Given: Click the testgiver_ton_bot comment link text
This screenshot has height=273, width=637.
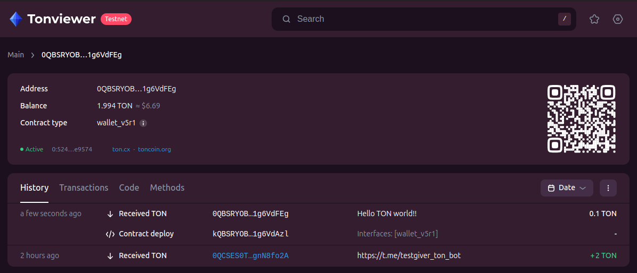Looking at the screenshot, I should coord(409,255).
